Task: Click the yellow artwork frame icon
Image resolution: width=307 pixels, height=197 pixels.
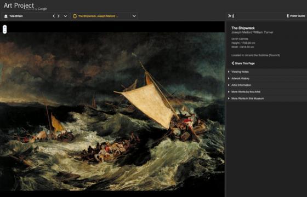Action: coord(75,16)
